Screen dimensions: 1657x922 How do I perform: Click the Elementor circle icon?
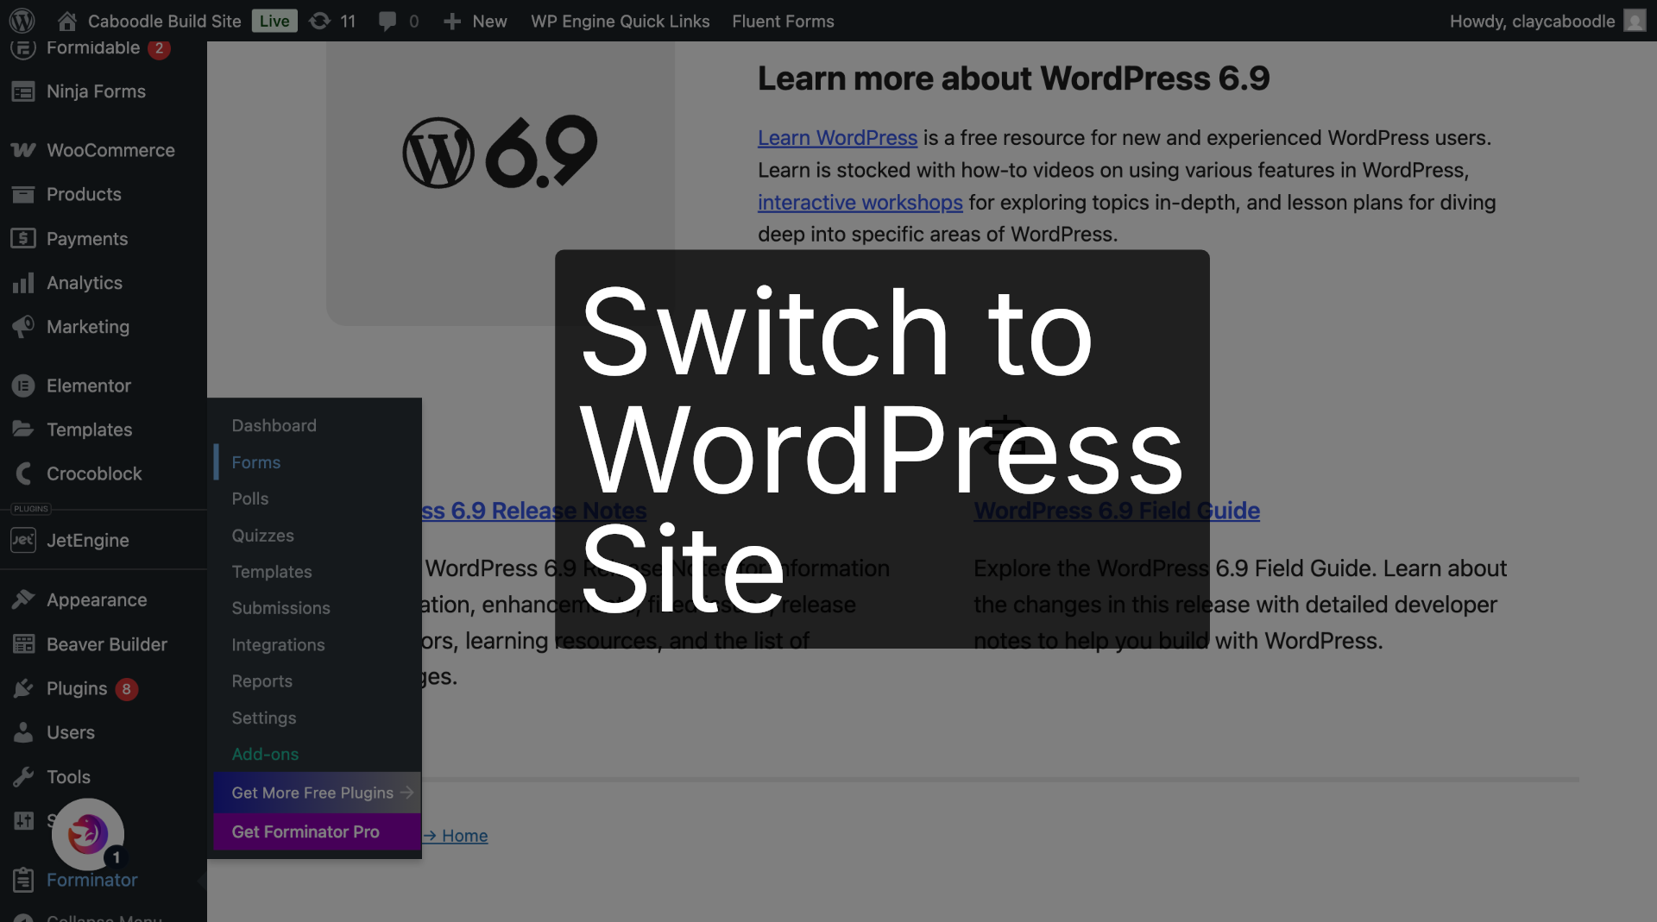click(x=23, y=386)
